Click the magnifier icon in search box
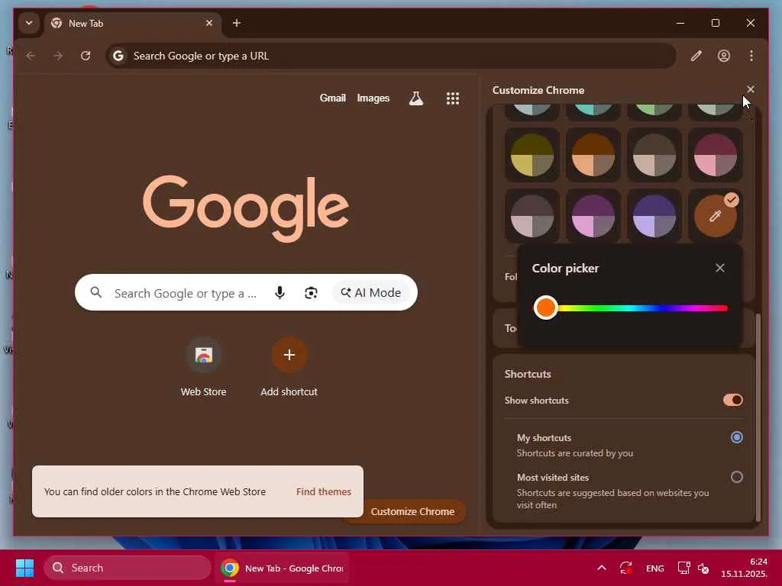 click(95, 292)
